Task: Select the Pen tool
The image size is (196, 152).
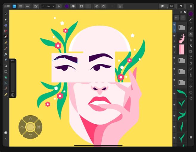Action: (6, 37)
